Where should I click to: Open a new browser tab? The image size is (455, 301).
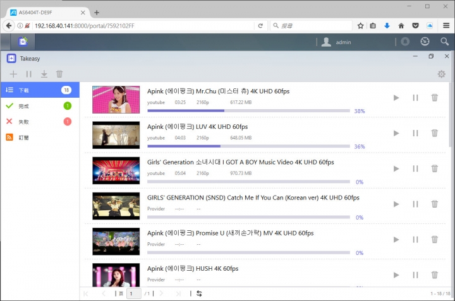(x=97, y=13)
